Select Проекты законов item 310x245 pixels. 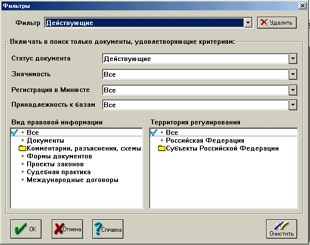55,164
